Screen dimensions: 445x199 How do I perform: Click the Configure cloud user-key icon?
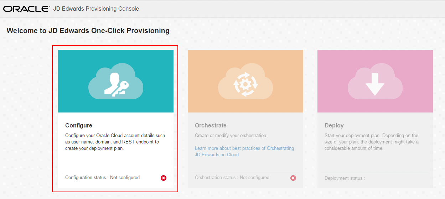pyautogui.click(x=116, y=81)
